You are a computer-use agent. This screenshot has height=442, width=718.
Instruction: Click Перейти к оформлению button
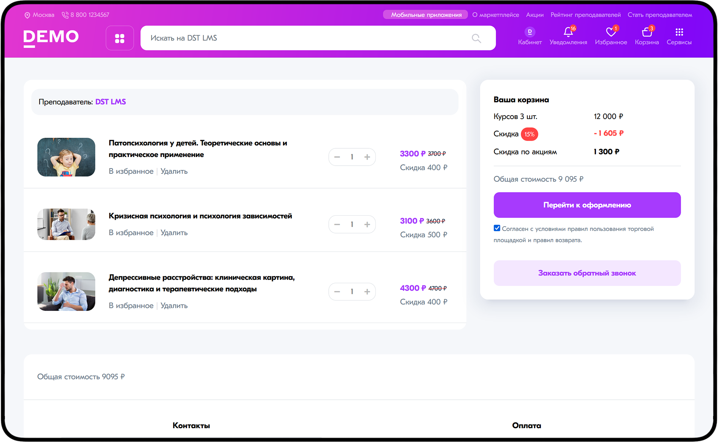click(587, 205)
